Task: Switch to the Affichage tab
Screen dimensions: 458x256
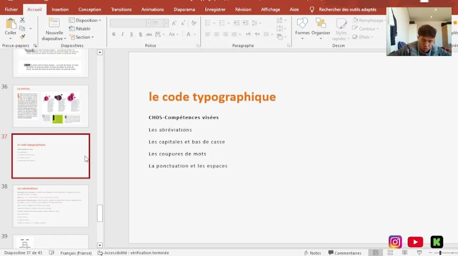Action: [x=270, y=10]
